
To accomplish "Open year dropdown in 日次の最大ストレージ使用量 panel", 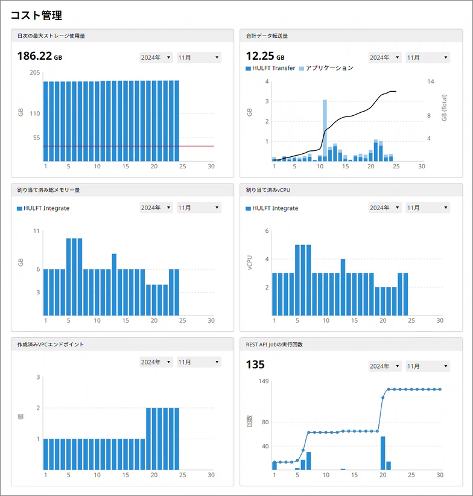I will pyautogui.click(x=155, y=58).
